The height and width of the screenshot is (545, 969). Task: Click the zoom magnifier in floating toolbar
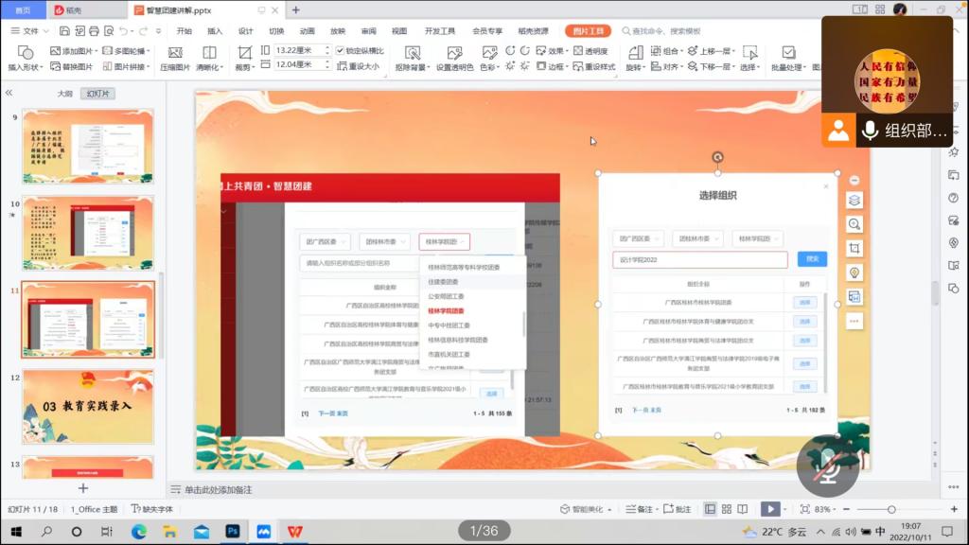(x=854, y=224)
